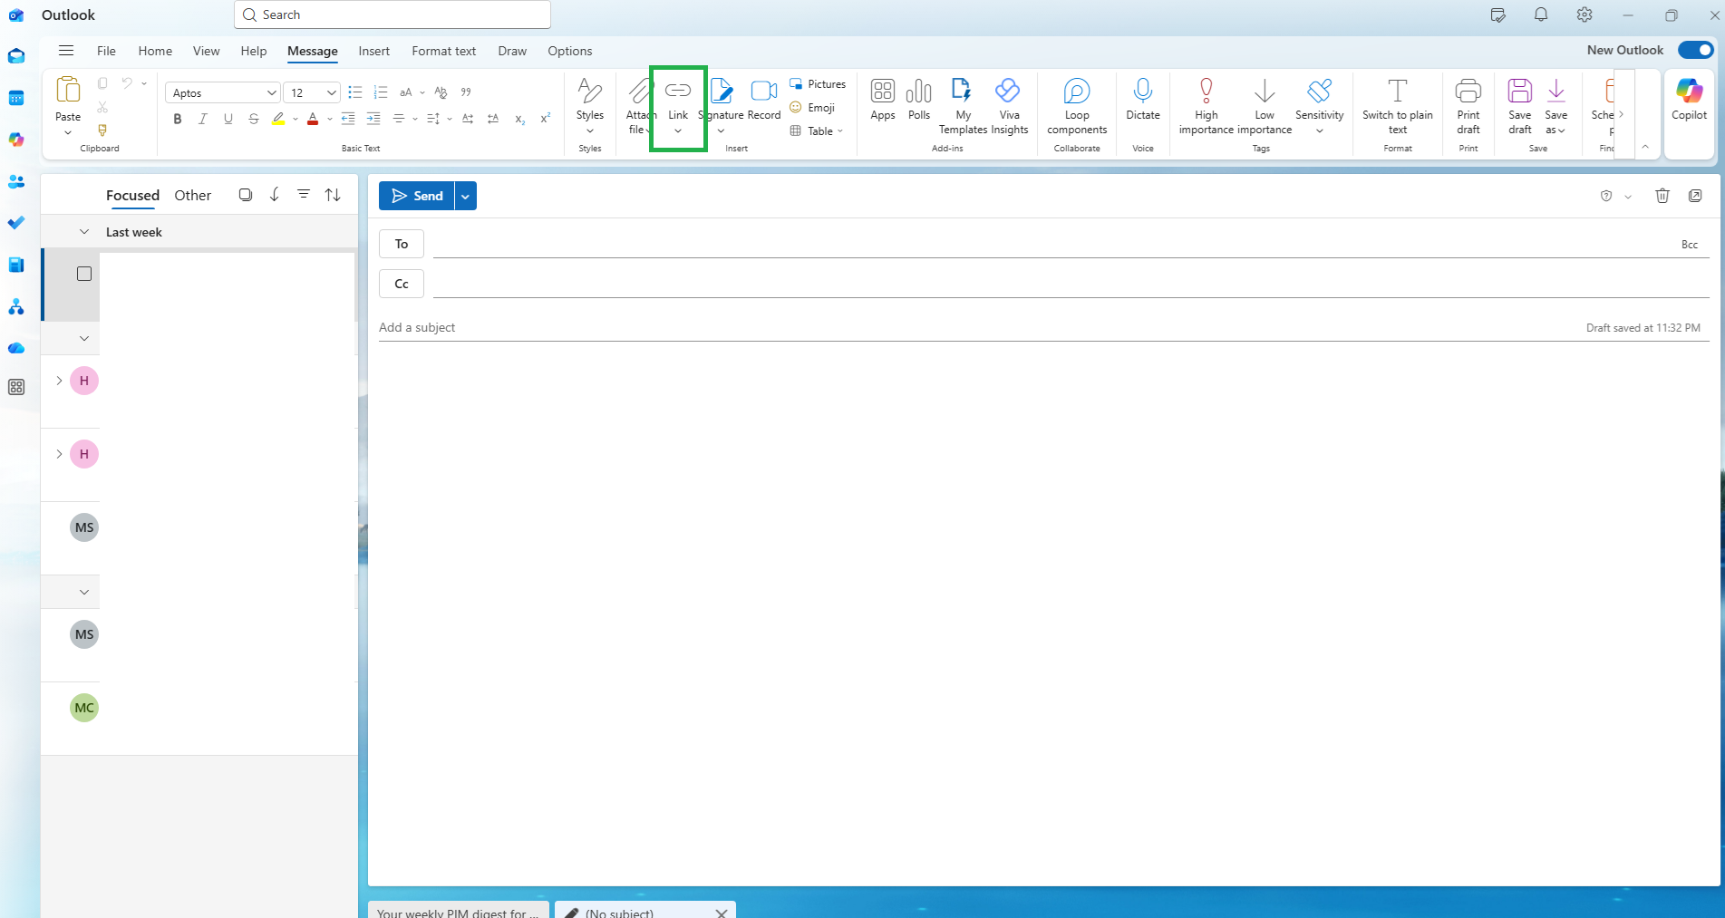The width and height of the screenshot is (1725, 918).
Task: Open the Calendar from the left sidebar
Action: click(x=16, y=98)
